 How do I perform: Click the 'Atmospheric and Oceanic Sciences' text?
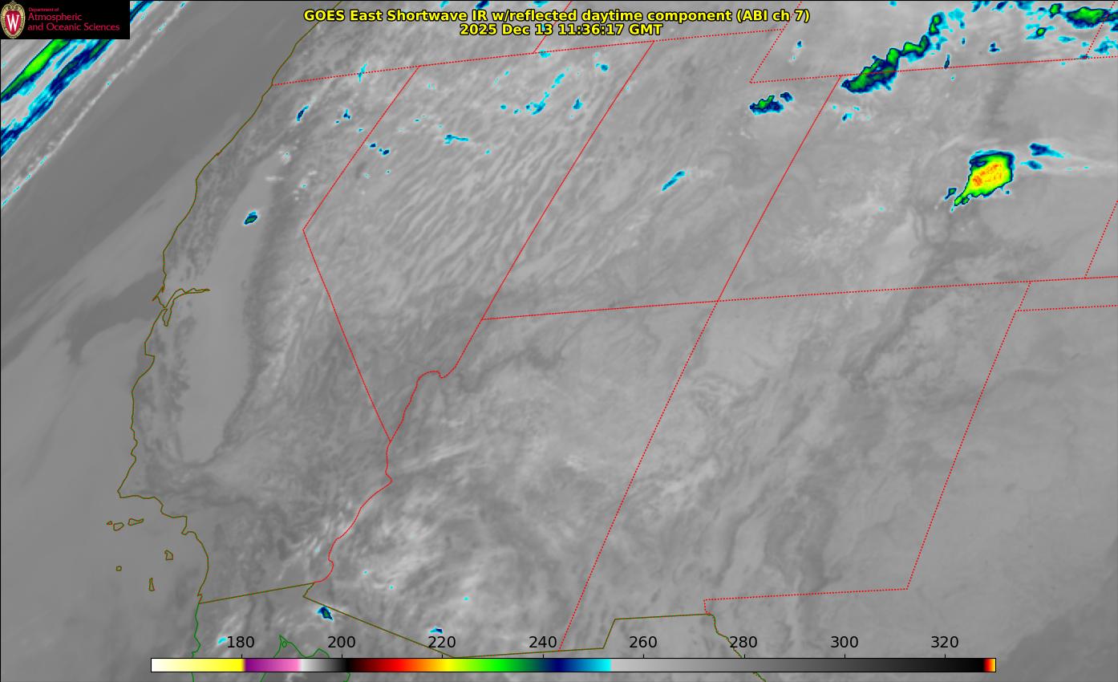click(x=74, y=22)
